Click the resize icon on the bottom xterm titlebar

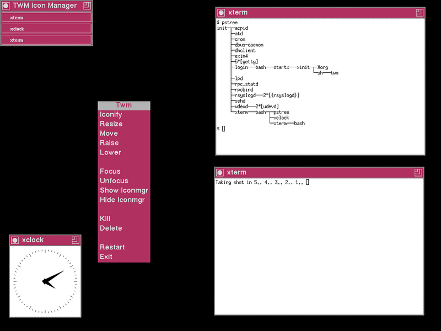418,172
